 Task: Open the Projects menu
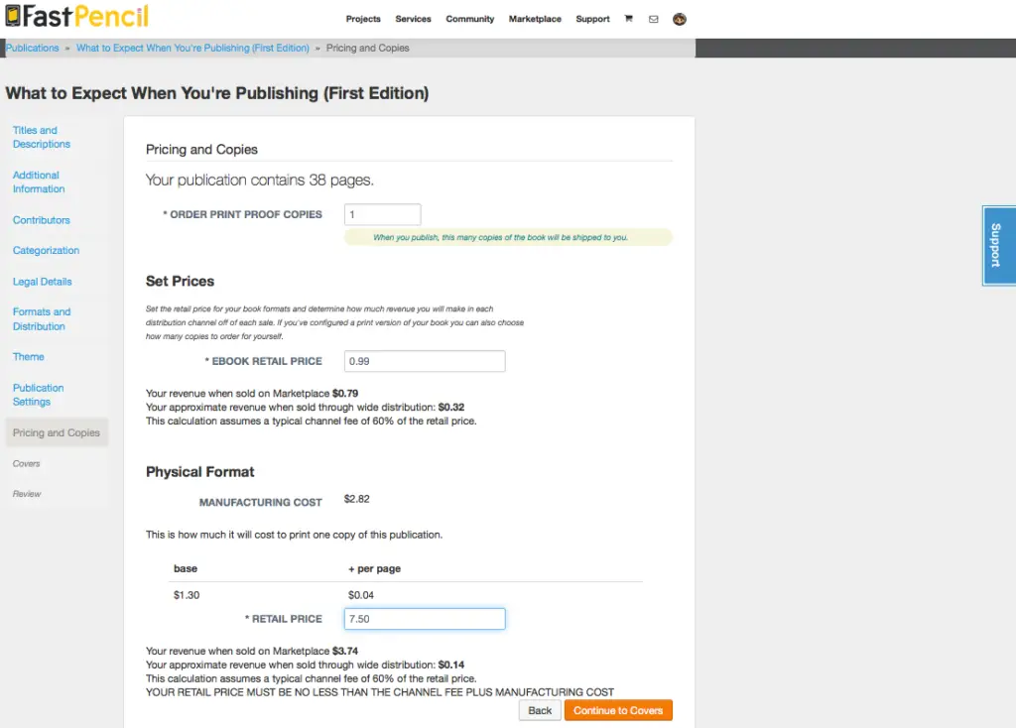click(x=363, y=19)
